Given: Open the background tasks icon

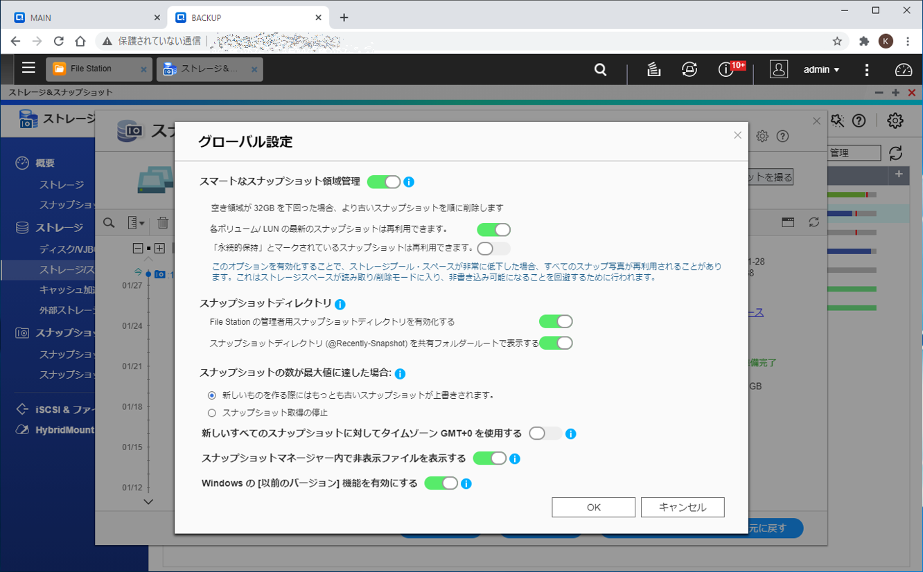Looking at the screenshot, I should click(653, 69).
